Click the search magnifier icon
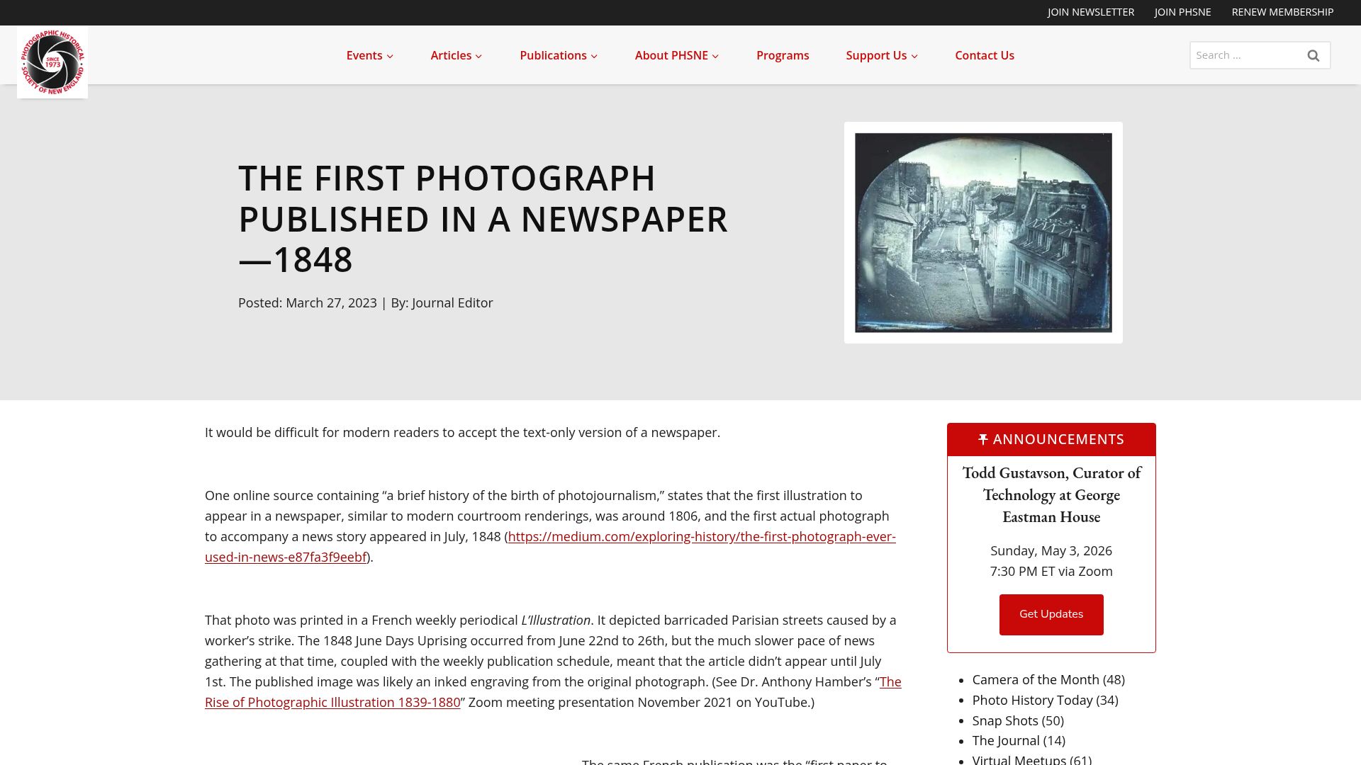The width and height of the screenshot is (1361, 765). coord(1313,55)
